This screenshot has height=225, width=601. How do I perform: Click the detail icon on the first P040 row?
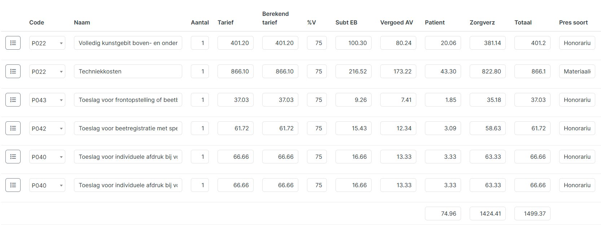tap(13, 156)
